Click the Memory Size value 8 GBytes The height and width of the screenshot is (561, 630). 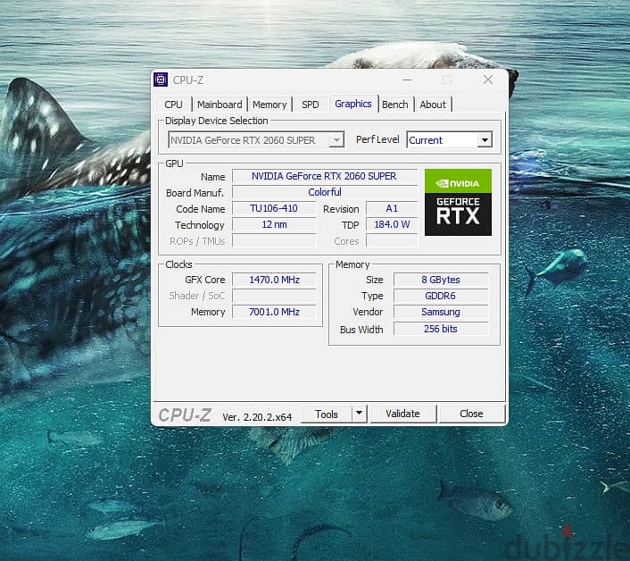tap(441, 280)
